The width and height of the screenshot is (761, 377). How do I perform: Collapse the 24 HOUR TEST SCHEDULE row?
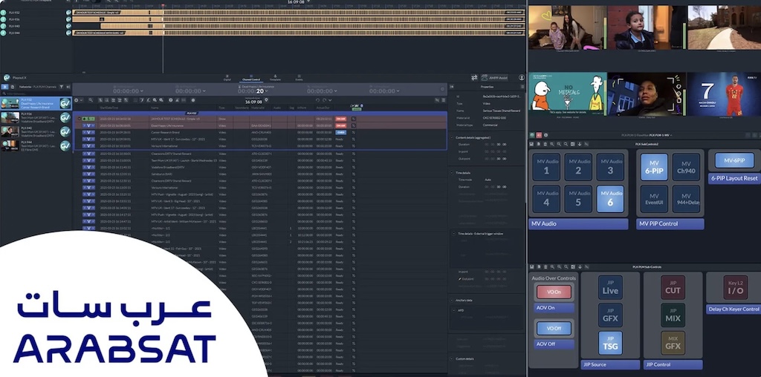[x=79, y=118]
